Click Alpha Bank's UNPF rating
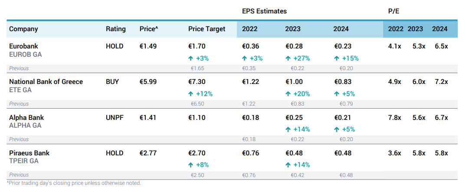The width and height of the screenshot is (469, 193). 115,117
